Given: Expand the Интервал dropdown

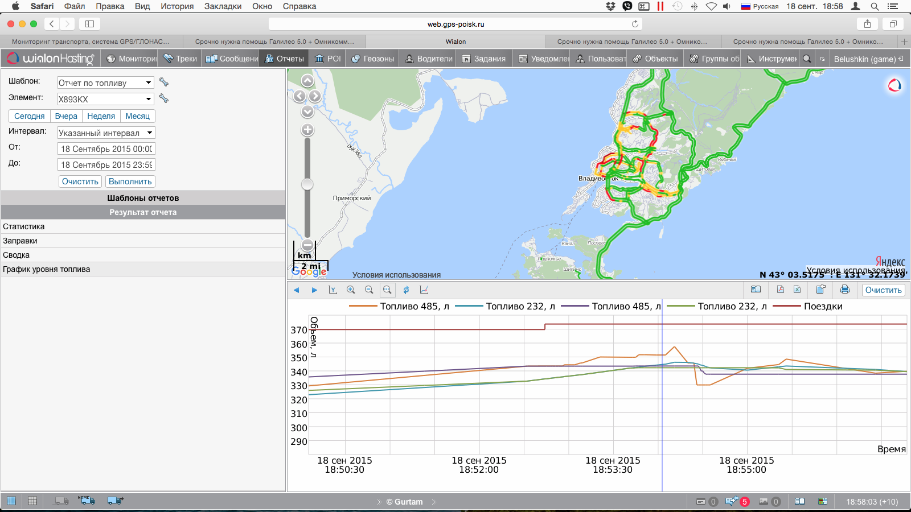Looking at the screenshot, I should coord(106,133).
